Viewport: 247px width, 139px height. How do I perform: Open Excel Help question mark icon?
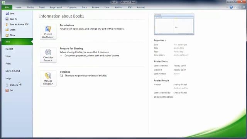[x=231, y=7]
